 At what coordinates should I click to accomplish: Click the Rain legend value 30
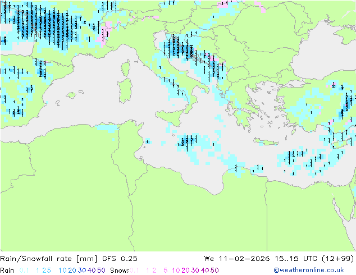(x=82, y=271)
